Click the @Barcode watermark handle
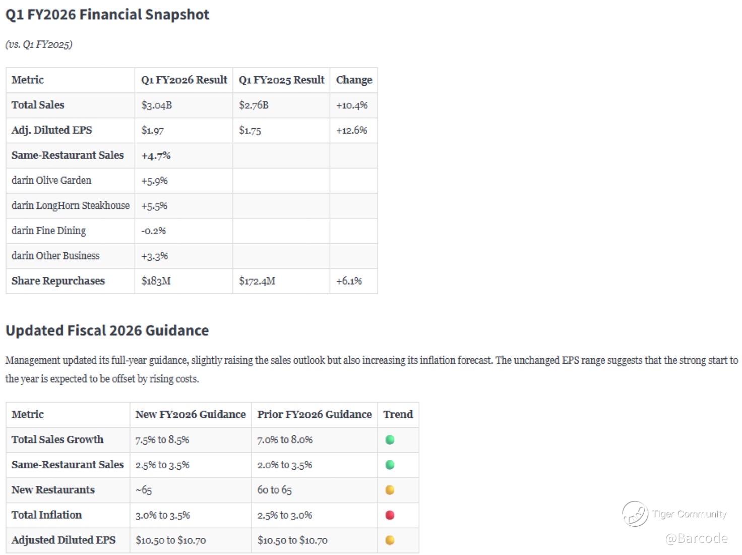This screenshot has height=555, width=742. [x=697, y=538]
